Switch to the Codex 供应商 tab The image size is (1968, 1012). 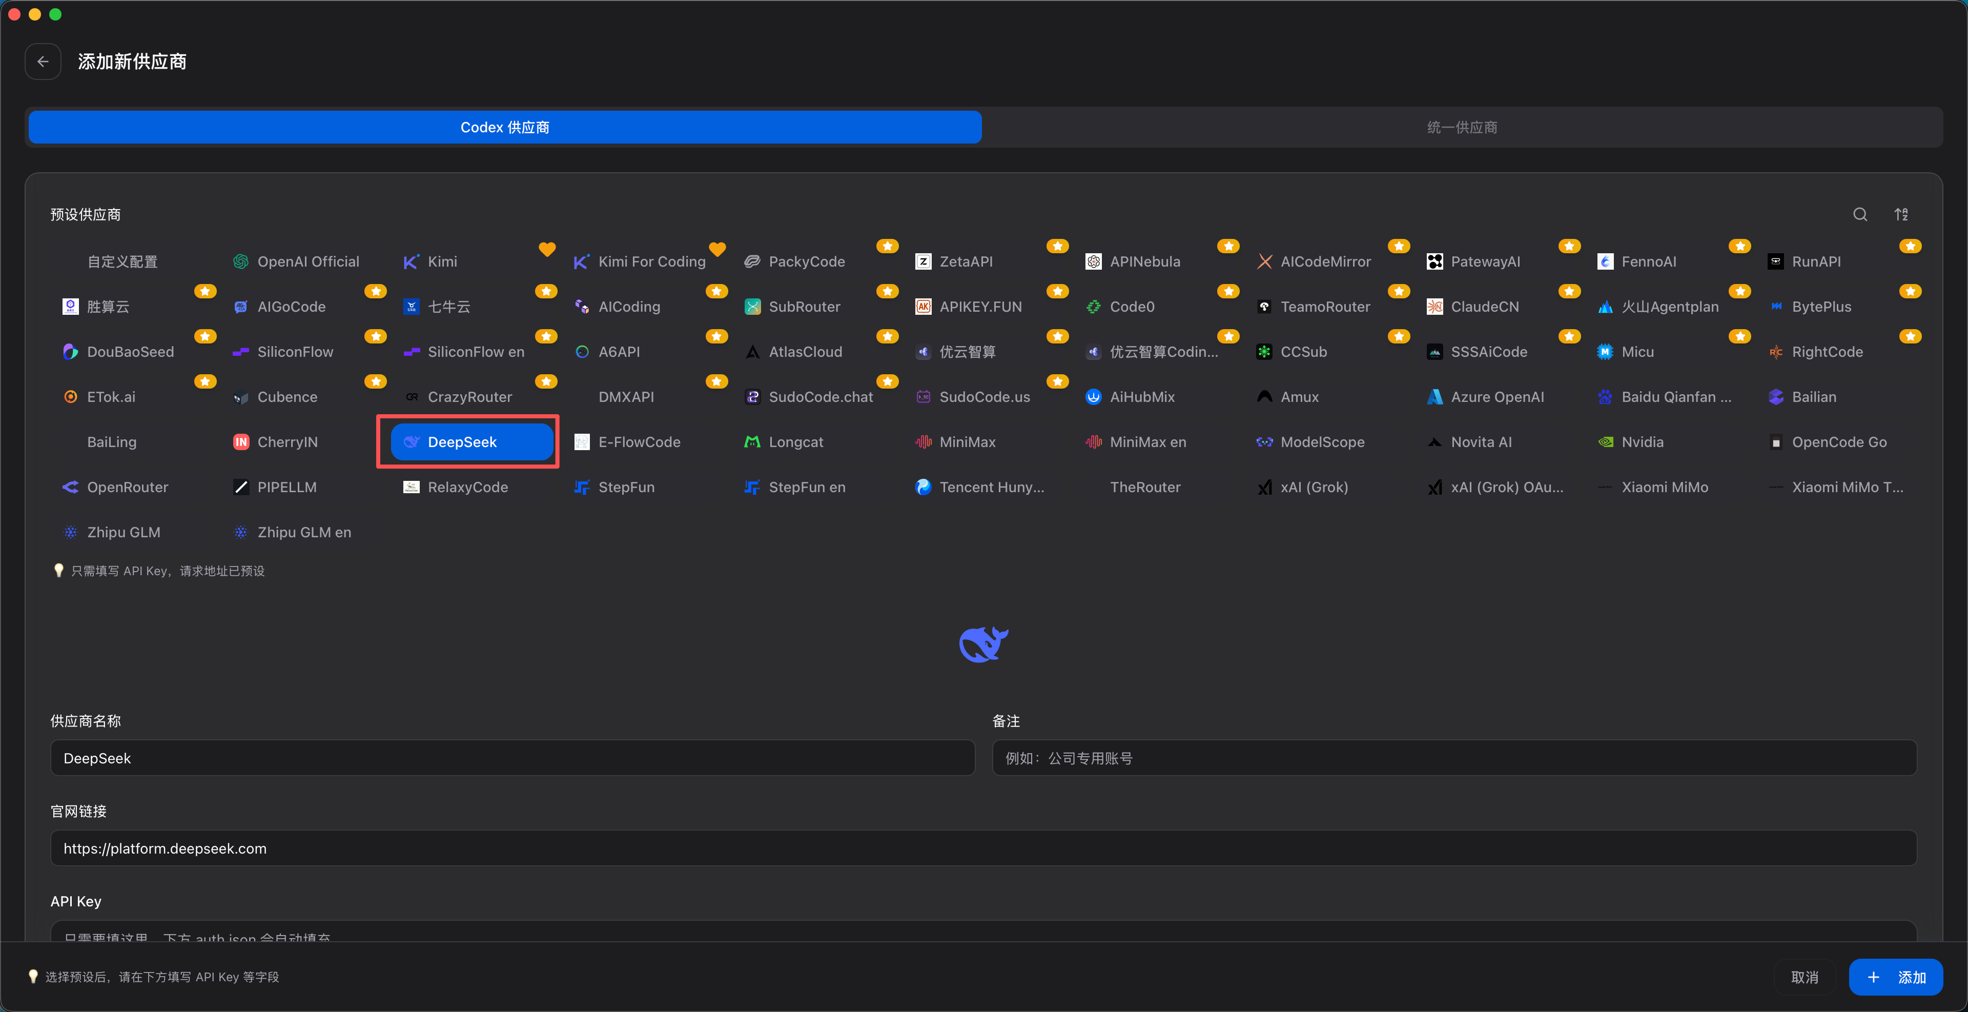pyautogui.click(x=505, y=127)
